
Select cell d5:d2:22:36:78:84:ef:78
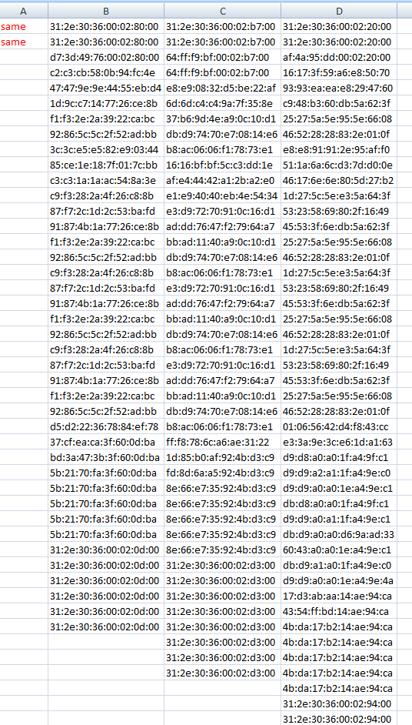[106, 427]
